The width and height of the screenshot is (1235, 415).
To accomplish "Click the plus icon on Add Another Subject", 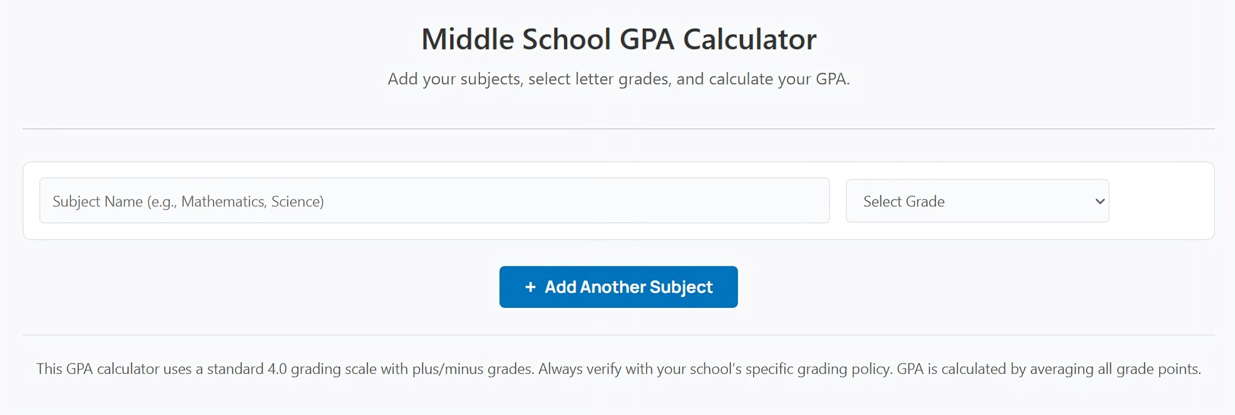I will point(531,287).
